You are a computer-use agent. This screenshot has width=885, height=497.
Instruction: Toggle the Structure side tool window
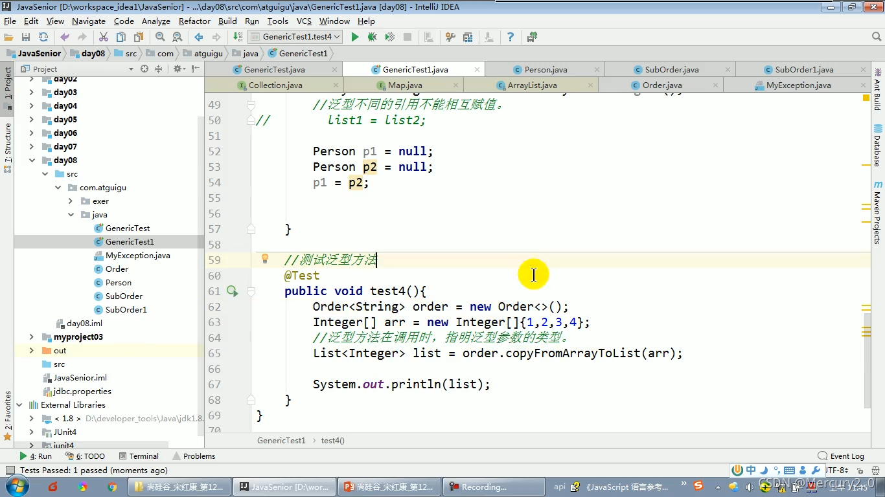pos(8,148)
